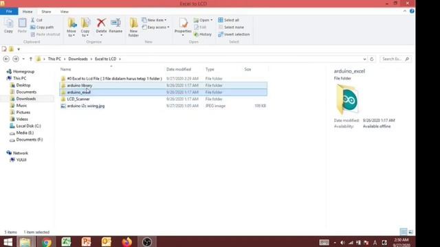Click the Paste ribbon icon

point(22,25)
